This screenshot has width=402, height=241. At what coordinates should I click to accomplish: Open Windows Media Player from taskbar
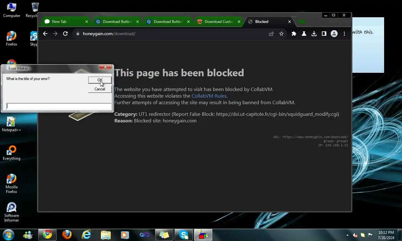pyautogui.click(x=125, y=235)
